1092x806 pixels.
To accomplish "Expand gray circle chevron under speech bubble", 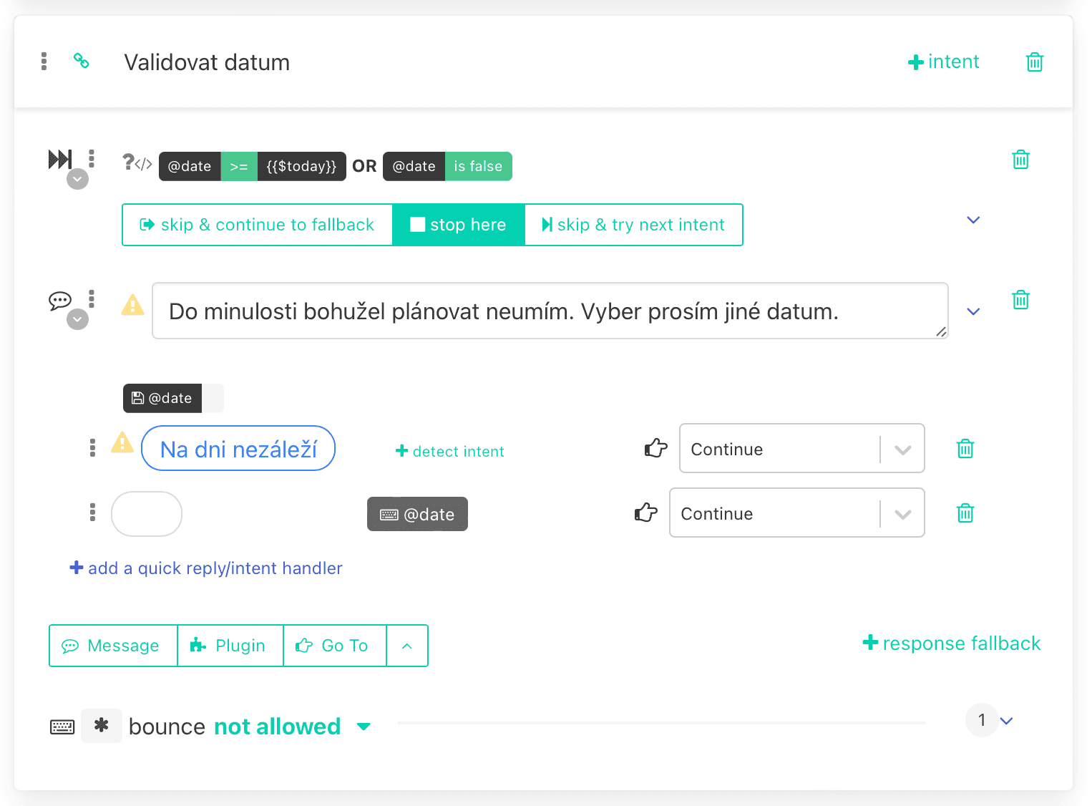I will (x=78, y=319).
